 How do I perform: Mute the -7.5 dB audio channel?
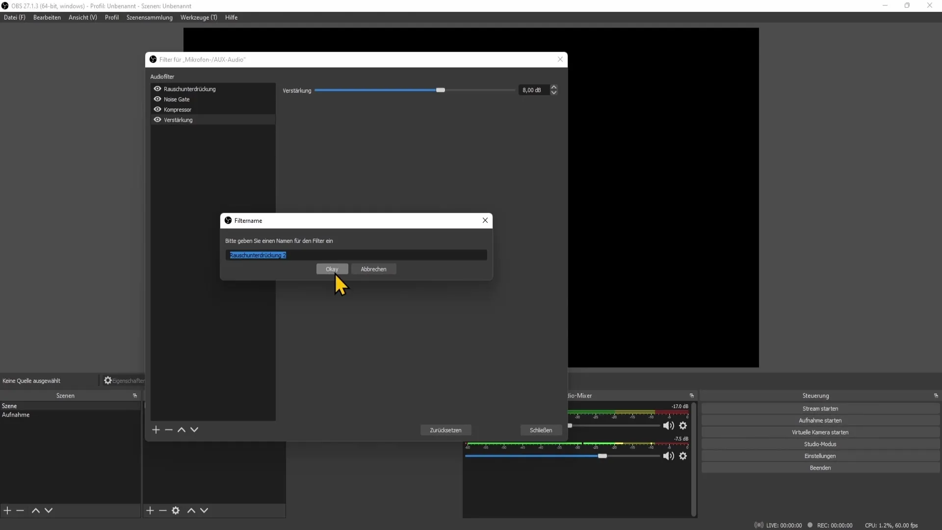[668, 456]
